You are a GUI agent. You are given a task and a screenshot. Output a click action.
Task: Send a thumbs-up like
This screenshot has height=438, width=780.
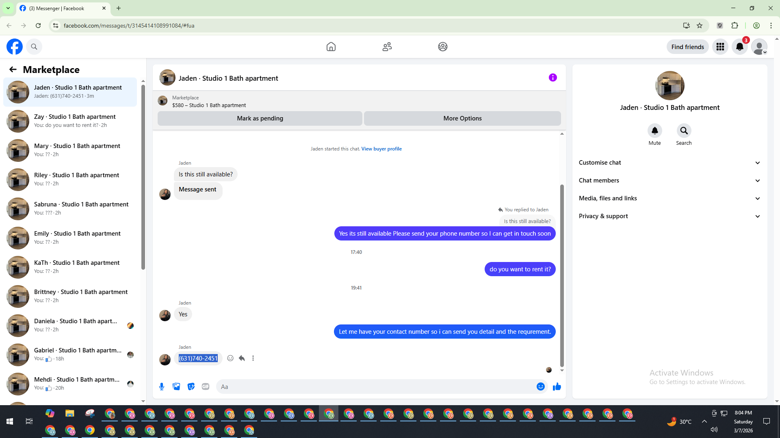tap(557, 386)
